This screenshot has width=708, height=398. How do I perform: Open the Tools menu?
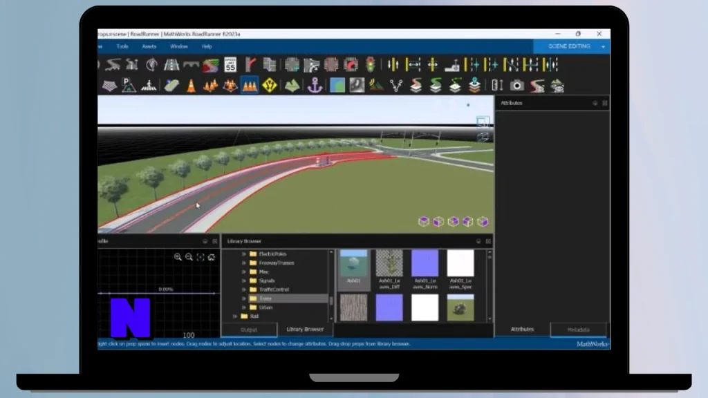[x=122, y=46]
